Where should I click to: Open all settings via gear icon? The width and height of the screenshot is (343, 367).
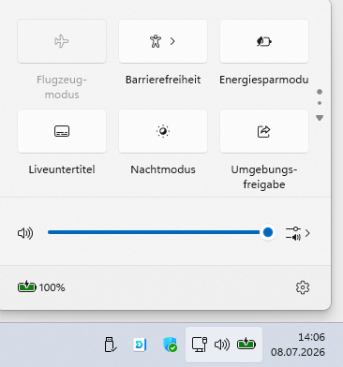303,287
